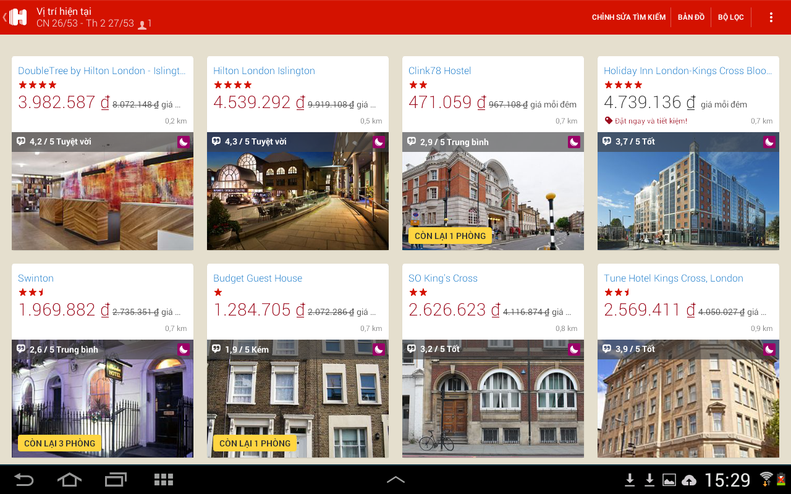This screenshot has height=494, width=791.
Task: Open CHỈNH SỬA TÌM KIẾM in action bar
Action: tap(628, 17)
